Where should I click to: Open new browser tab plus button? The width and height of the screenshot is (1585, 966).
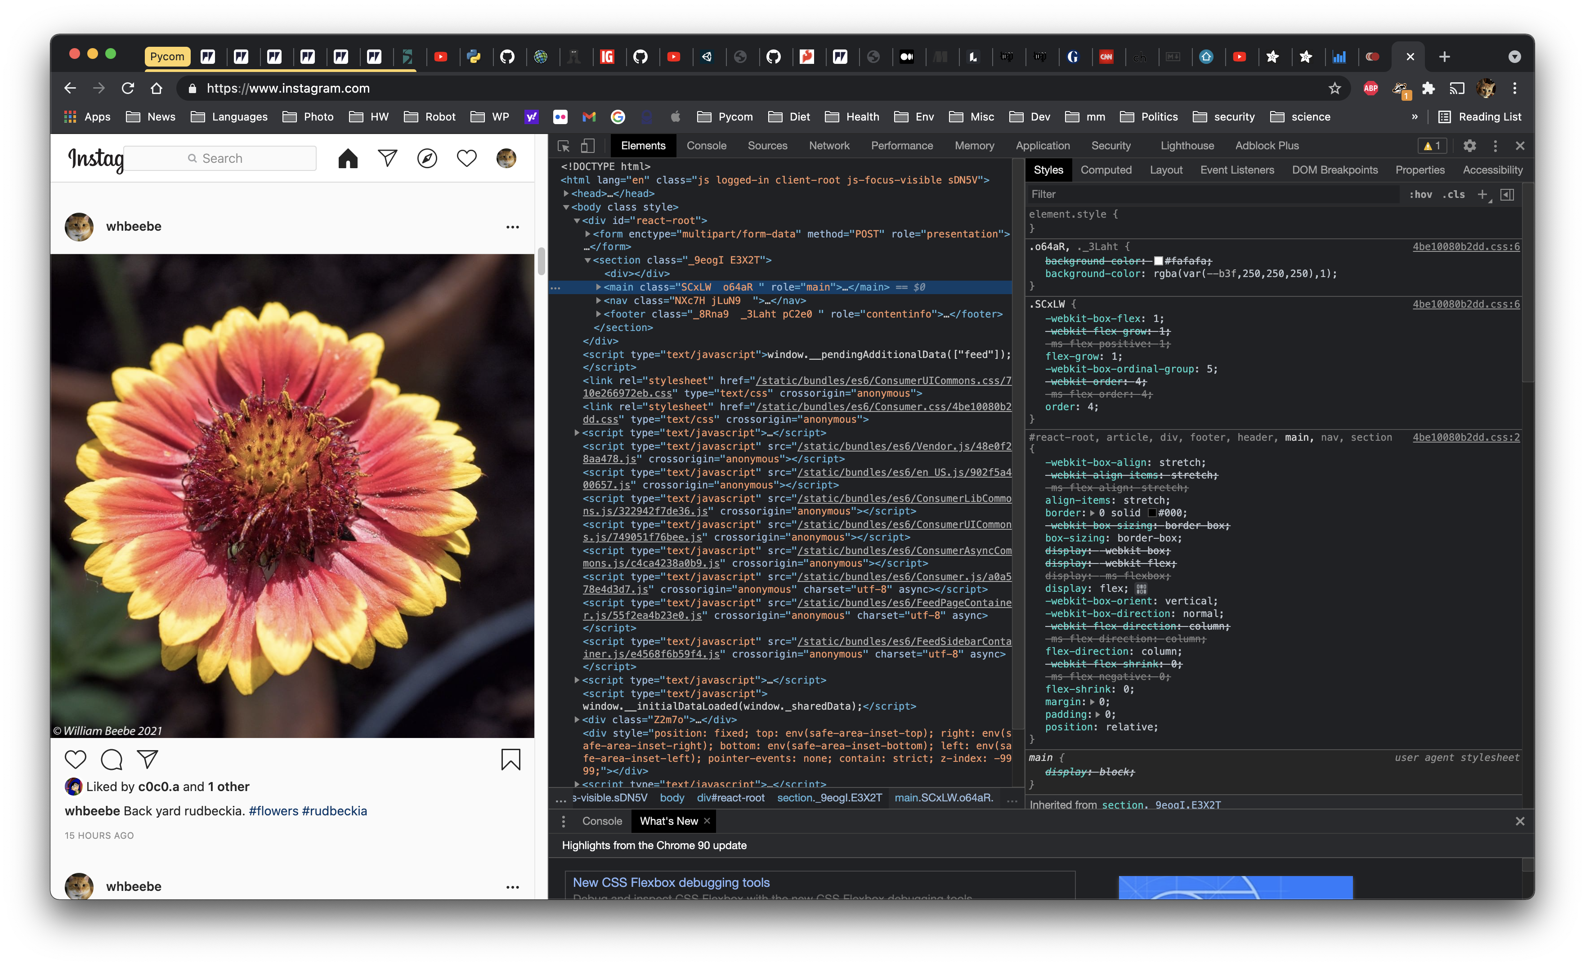tap(1445, 57)
